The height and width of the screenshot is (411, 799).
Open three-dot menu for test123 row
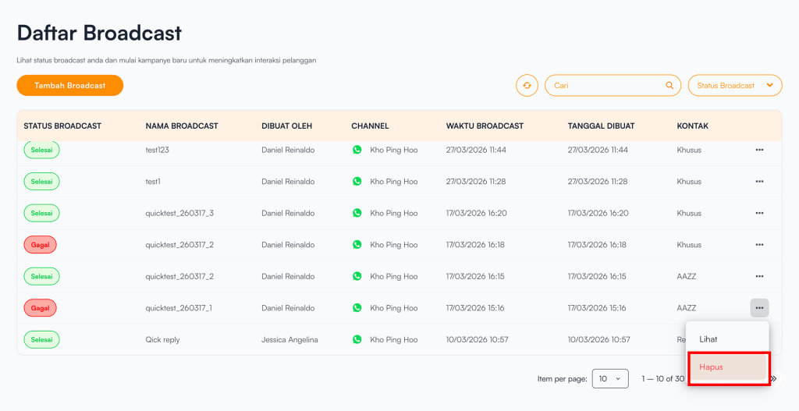pos(759,150)
